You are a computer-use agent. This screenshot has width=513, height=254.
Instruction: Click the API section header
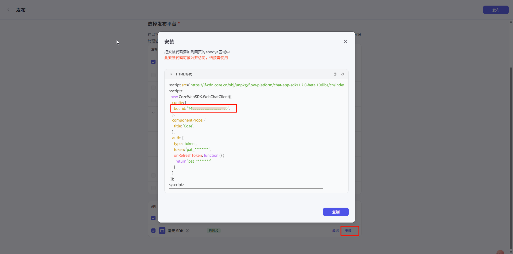154,206
